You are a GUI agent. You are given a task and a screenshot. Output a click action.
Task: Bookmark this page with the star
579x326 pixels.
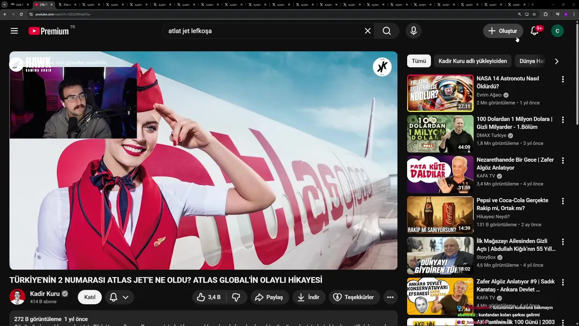pos(534,14)
